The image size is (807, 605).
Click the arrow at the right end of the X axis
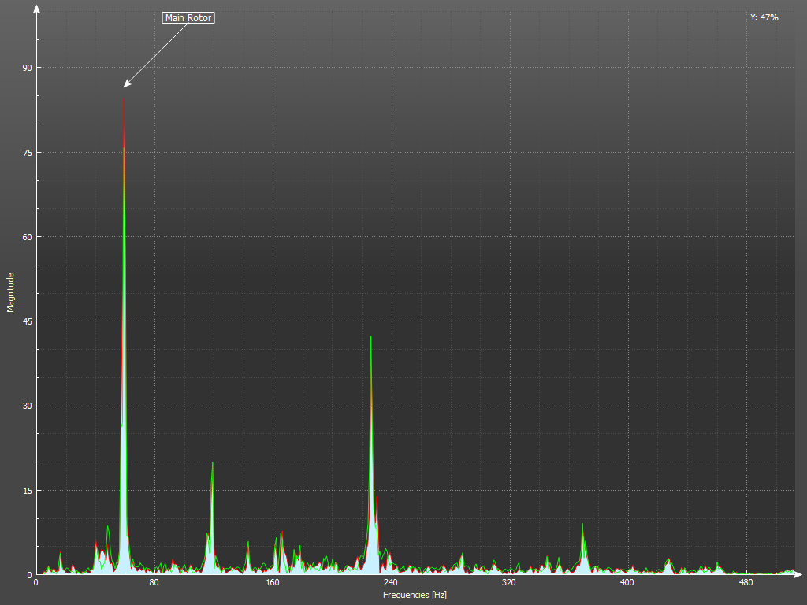click(799, 574)
